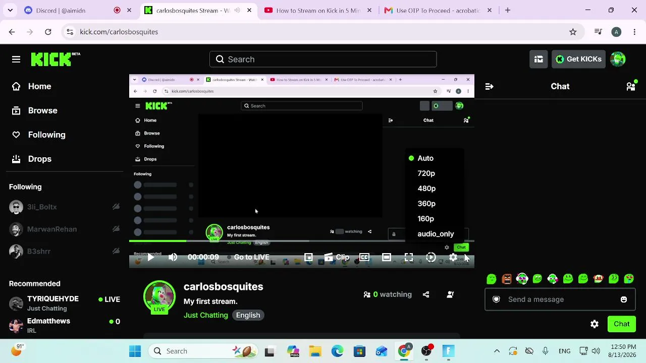Switch to the YouTube How to Stream tab

tap(318, 10)
